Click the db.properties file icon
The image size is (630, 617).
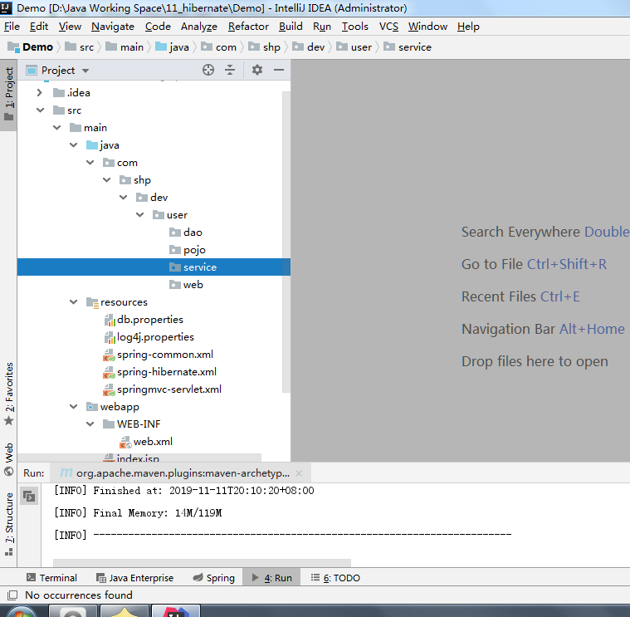[x=110, y=320]
